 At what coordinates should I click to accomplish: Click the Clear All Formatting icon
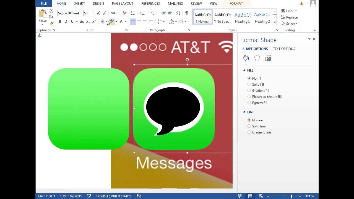coord(124,13)
